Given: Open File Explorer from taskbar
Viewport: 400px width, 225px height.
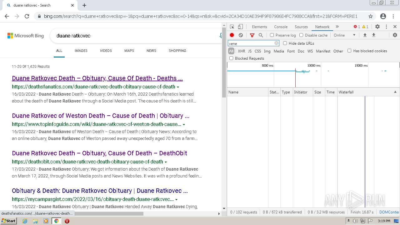Looking at the screenshot, I should [35, 221].
